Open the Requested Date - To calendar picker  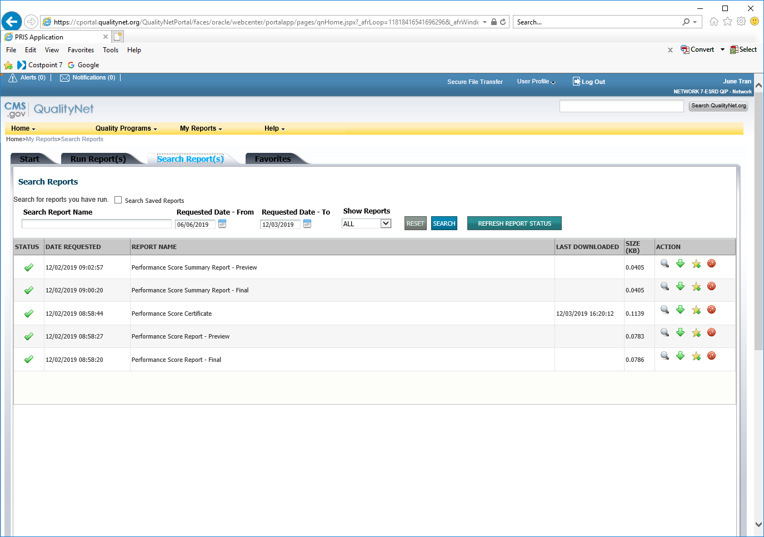point(307,223)
